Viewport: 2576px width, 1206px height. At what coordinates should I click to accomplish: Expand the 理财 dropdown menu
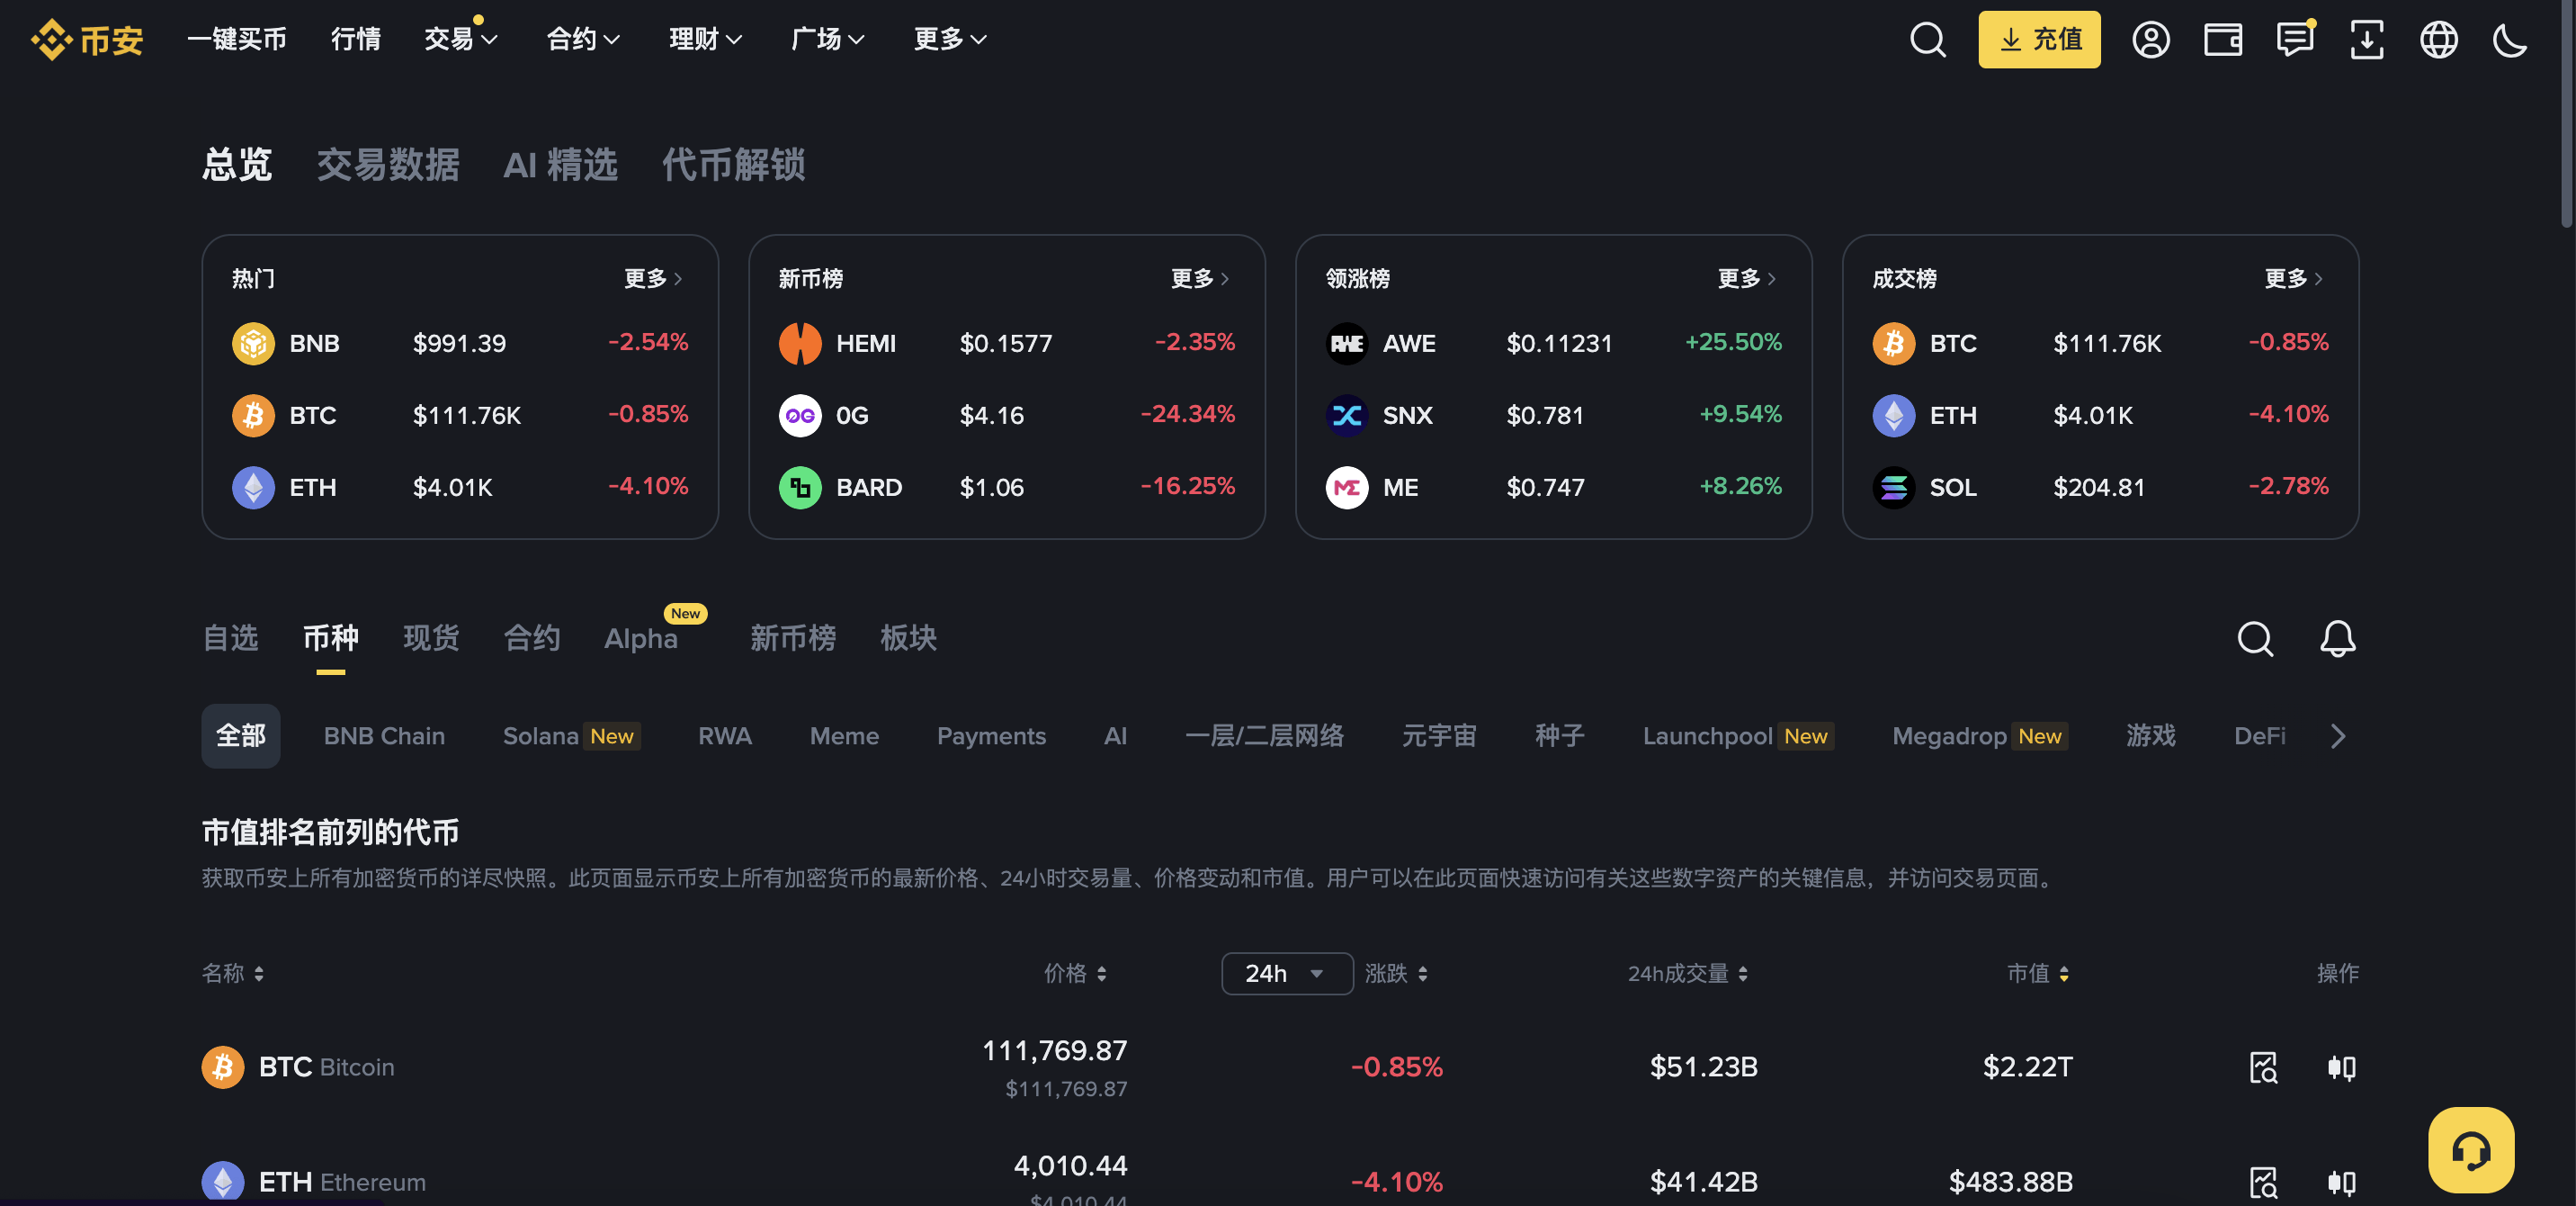(x=706, y=39)
